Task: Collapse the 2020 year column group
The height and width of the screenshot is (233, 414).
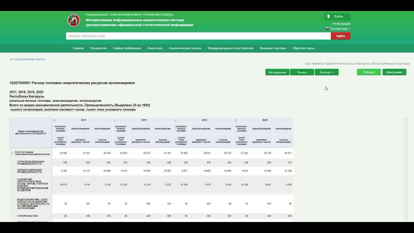Action: [236, 120]
